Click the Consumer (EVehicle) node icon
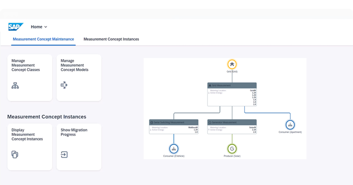353x185 pixels. [174, 148]
